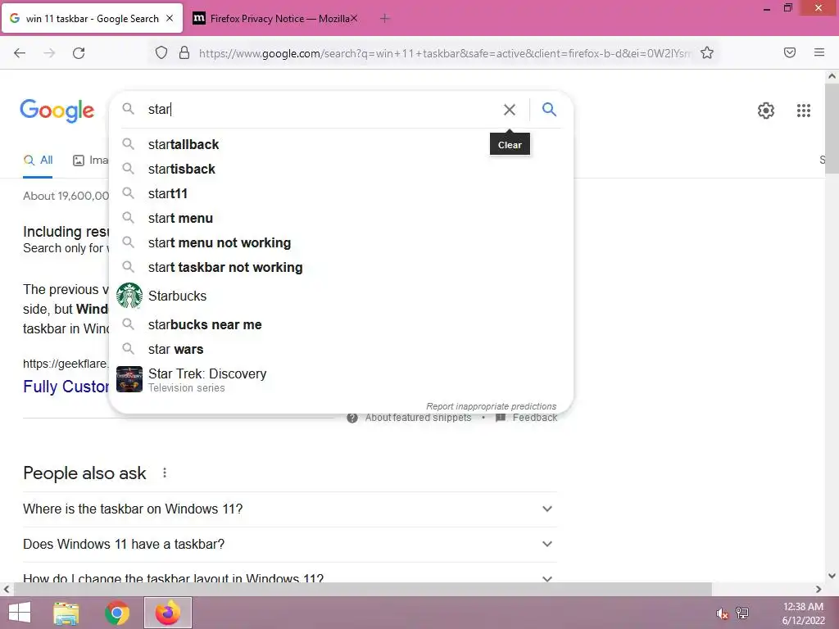Select the Star Trek: Discovery suggestion

click(x=341, y=380)
